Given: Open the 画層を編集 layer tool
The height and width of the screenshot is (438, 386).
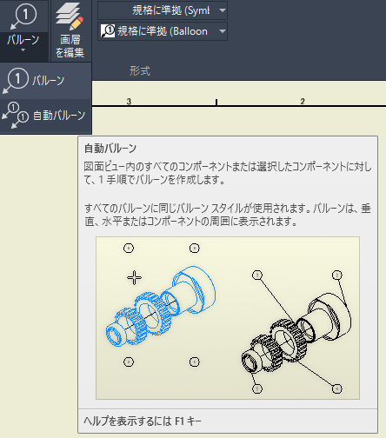Looking at the screenshot, I should pyautogui.click(x=70, y=30).
